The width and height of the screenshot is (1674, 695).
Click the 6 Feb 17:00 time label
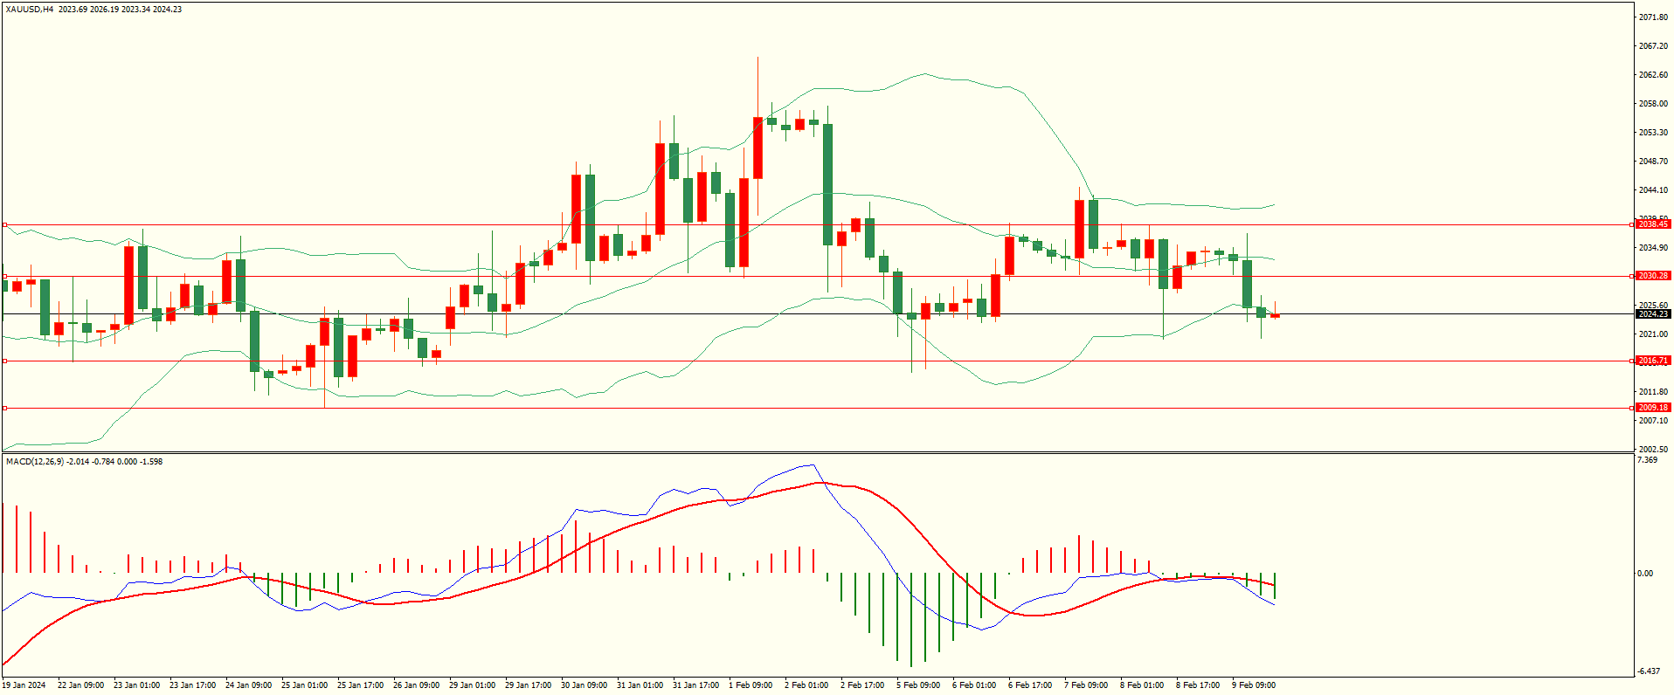(1030, 685)
